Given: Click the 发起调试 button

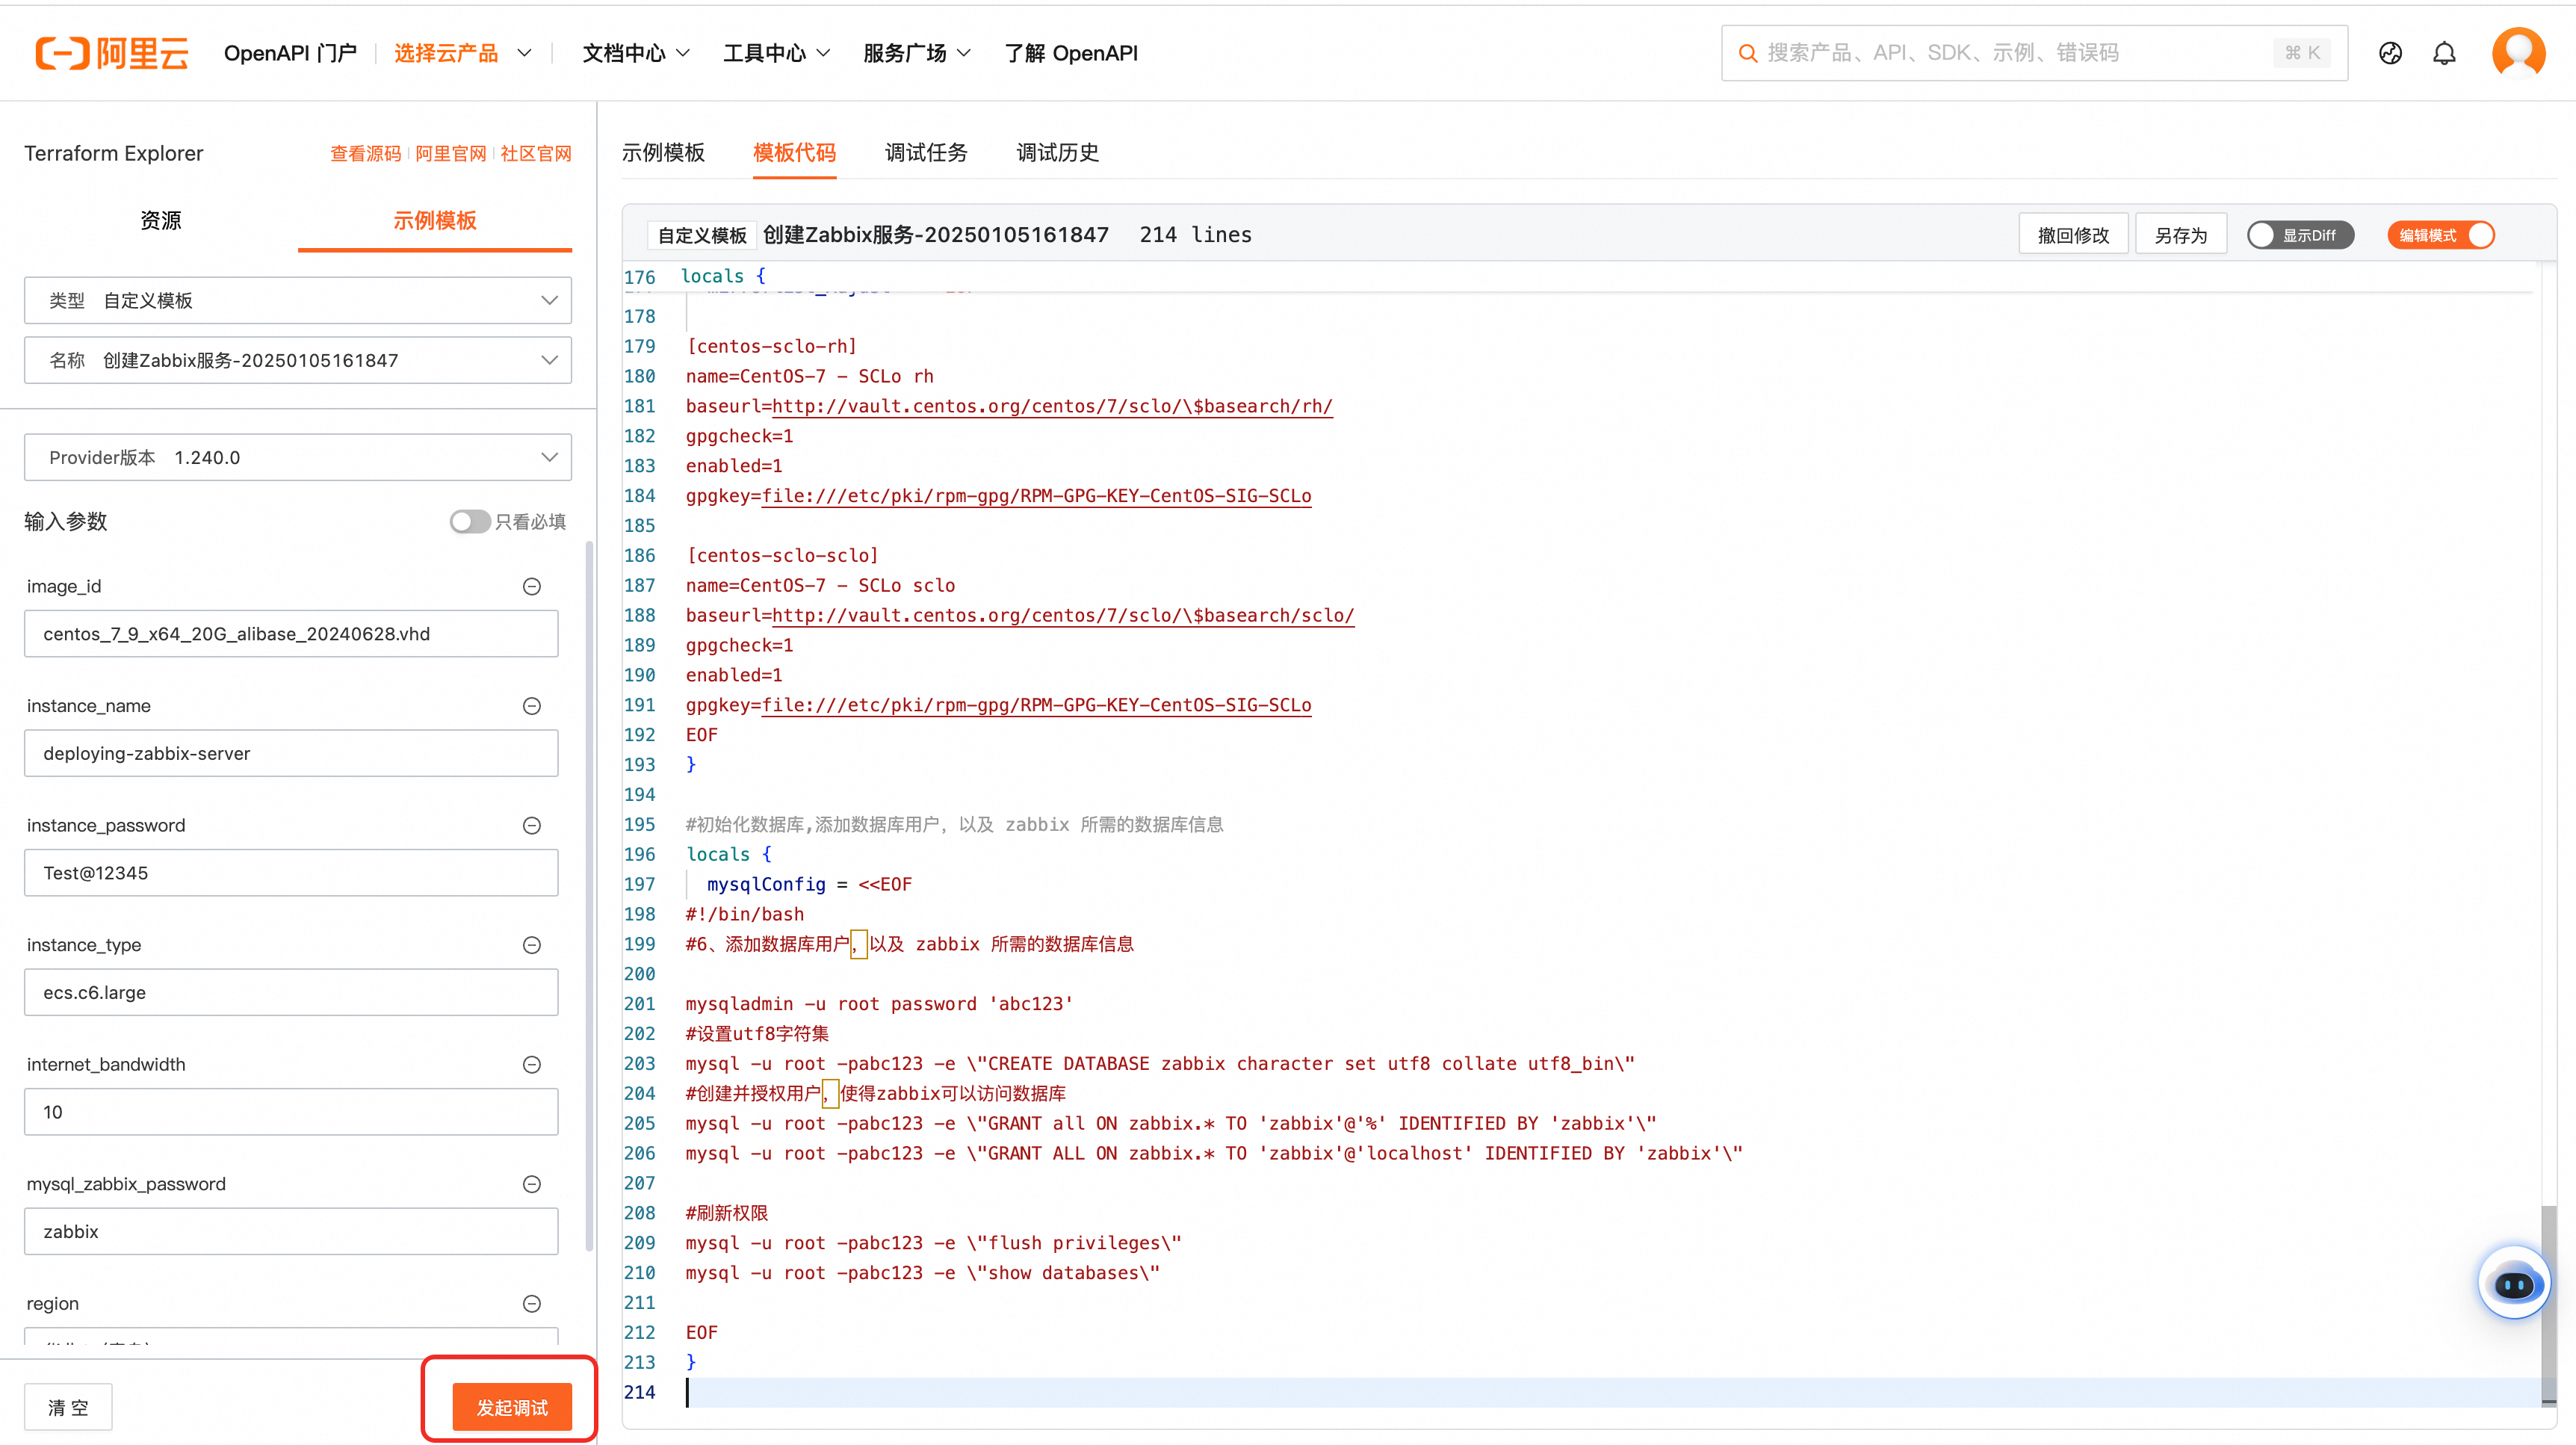Looking at the screenshot, I should (x=511, y=1407).
